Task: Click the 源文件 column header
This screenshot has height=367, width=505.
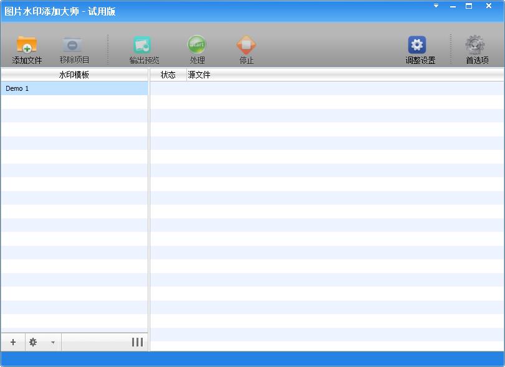Action: (x=345, y=75)
